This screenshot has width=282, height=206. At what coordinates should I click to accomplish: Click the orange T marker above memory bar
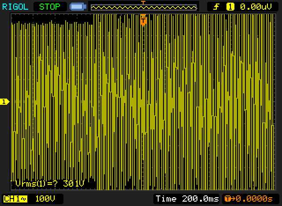coord(143,3)
